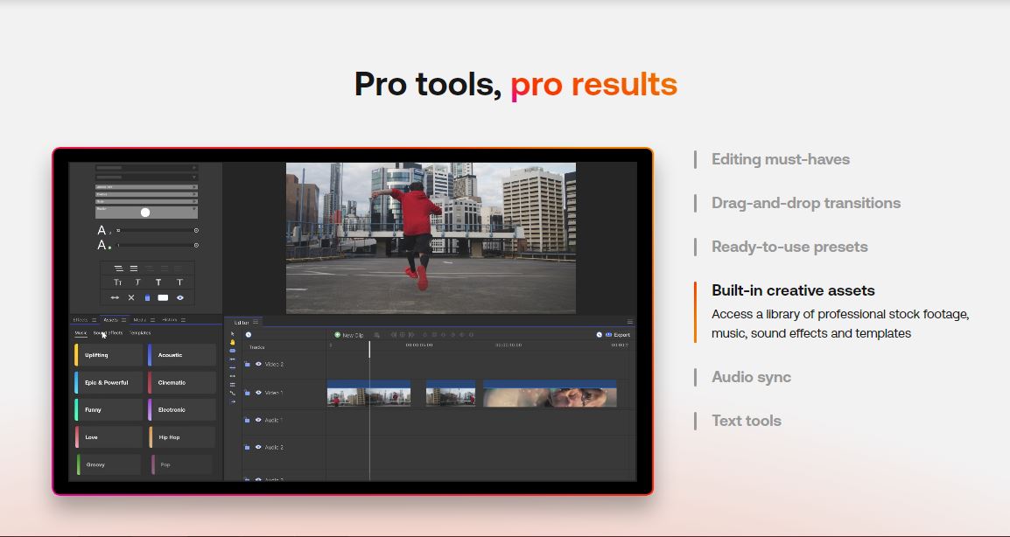Toggle visibility eye for Audio 2 track

tap(258, 447)
